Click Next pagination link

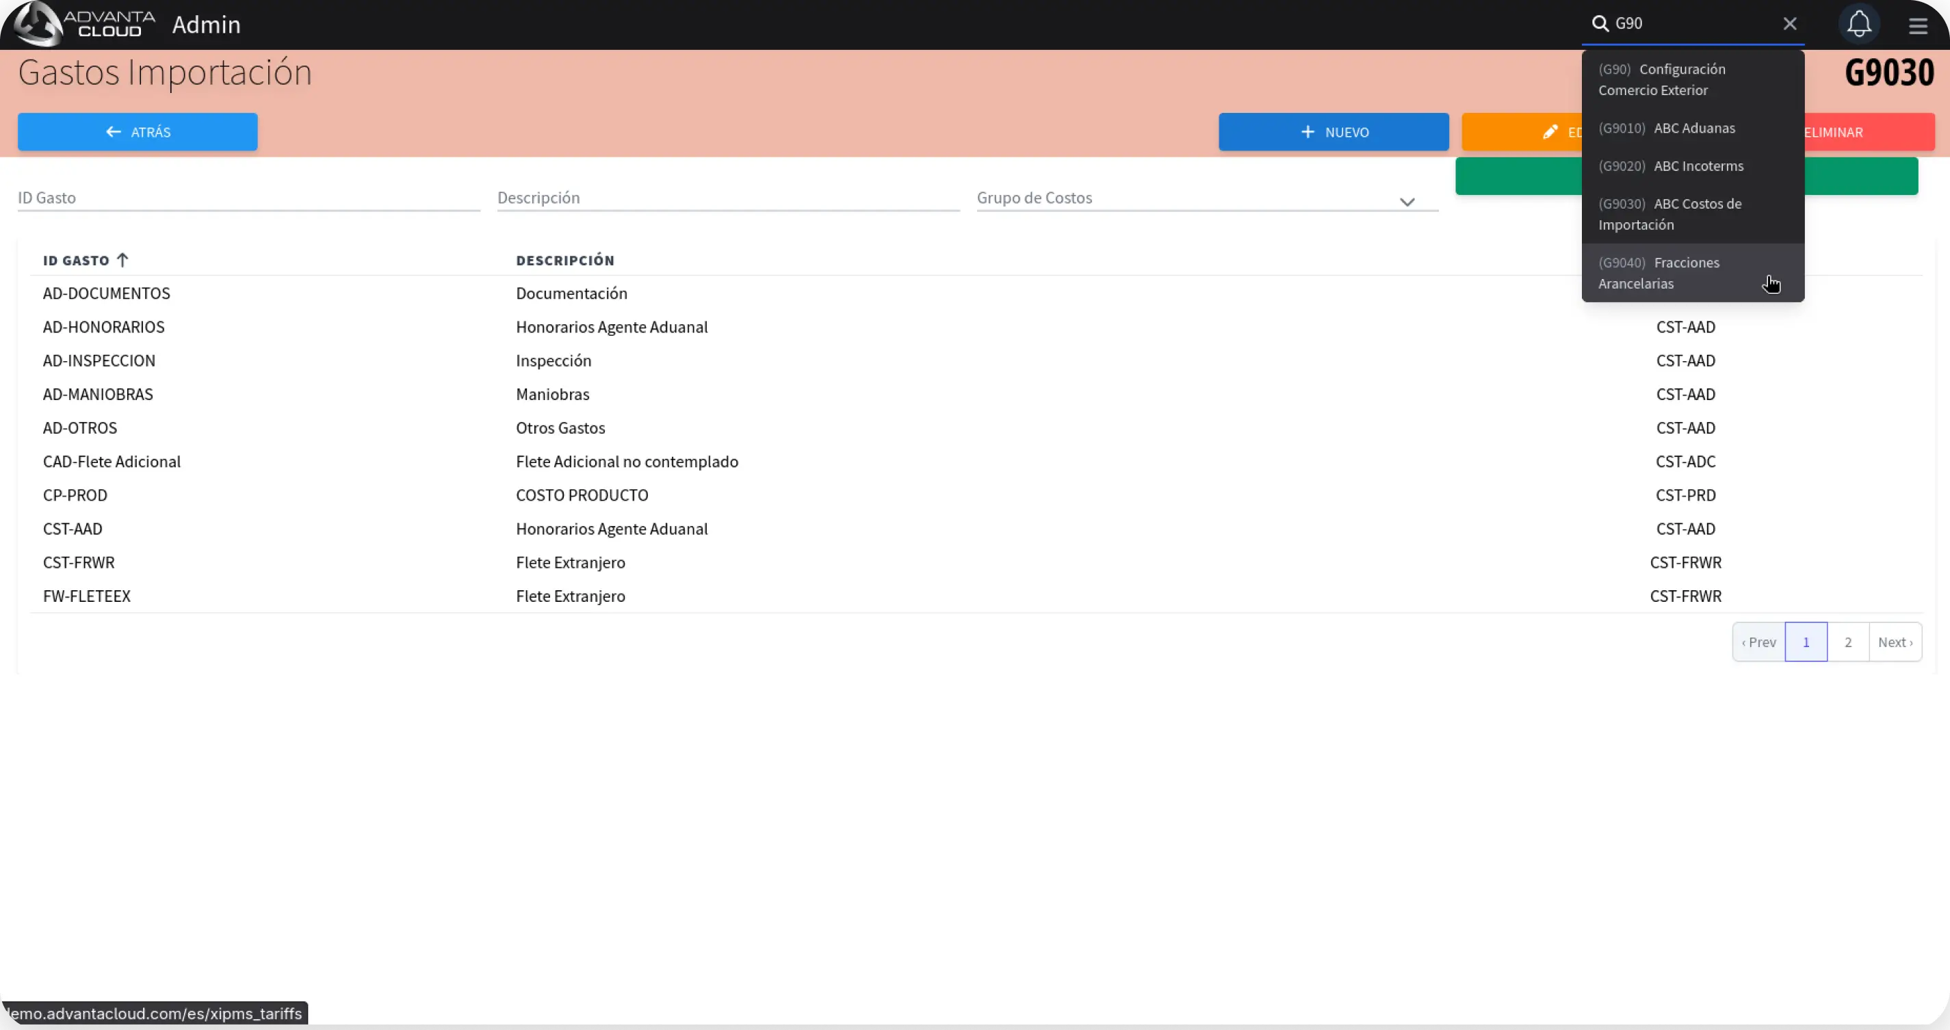pyautogui.click(x=1895, y=642)
